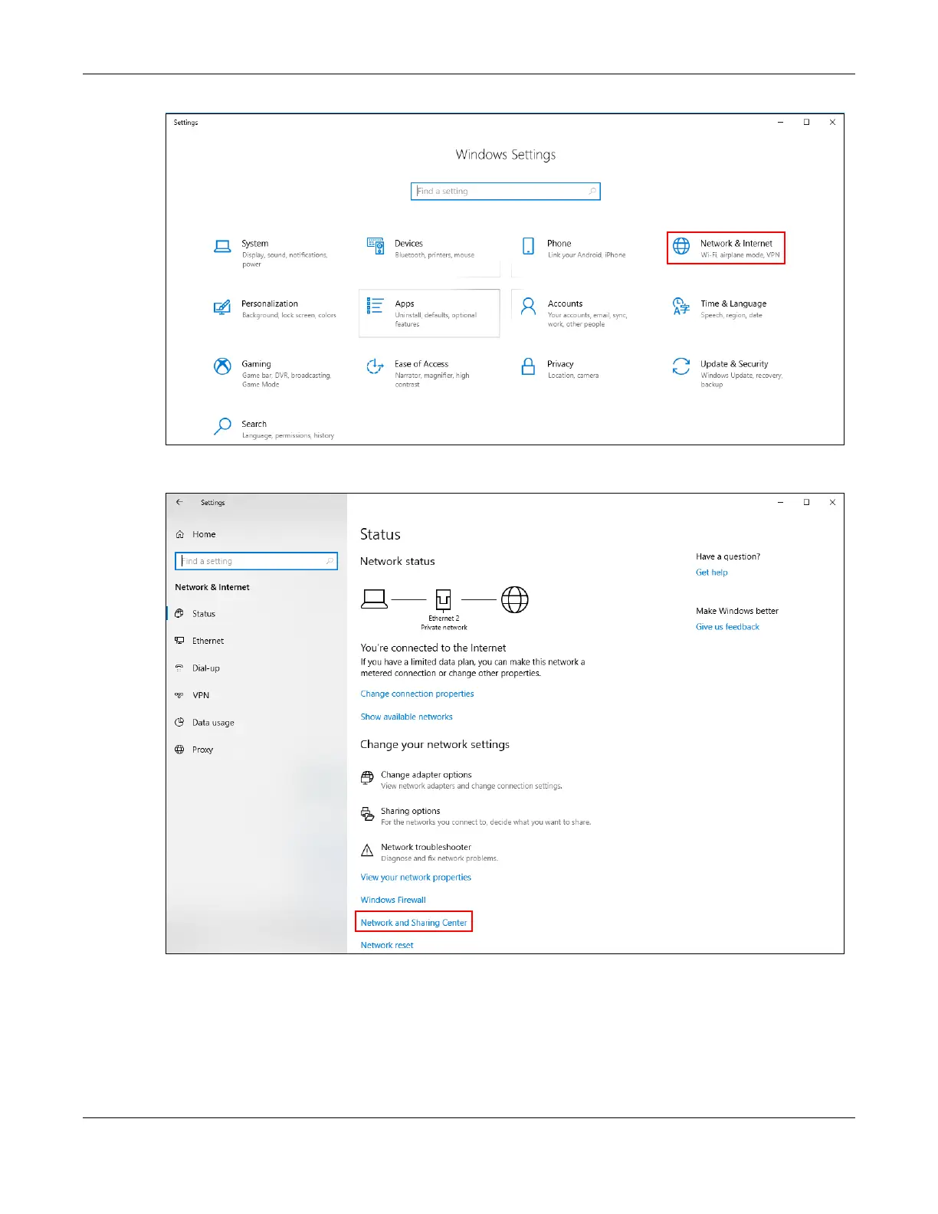Open the Time & Language tile label
938x1214 pixels.
pos(733,303)
